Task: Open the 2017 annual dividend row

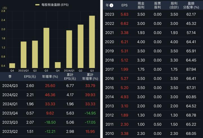Action: [153, 69]
